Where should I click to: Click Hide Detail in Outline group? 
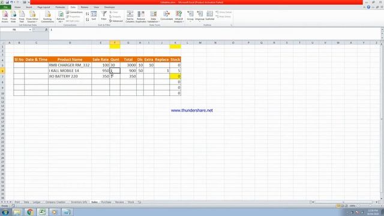coord(223,17)
